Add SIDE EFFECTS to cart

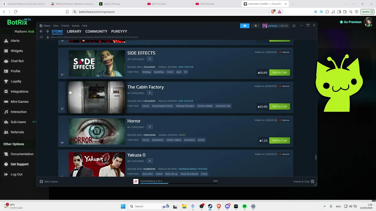coord(279,72)
